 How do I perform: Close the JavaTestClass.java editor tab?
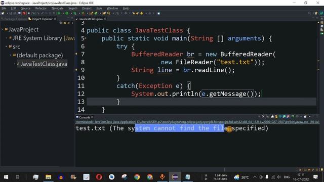(105, 19)
